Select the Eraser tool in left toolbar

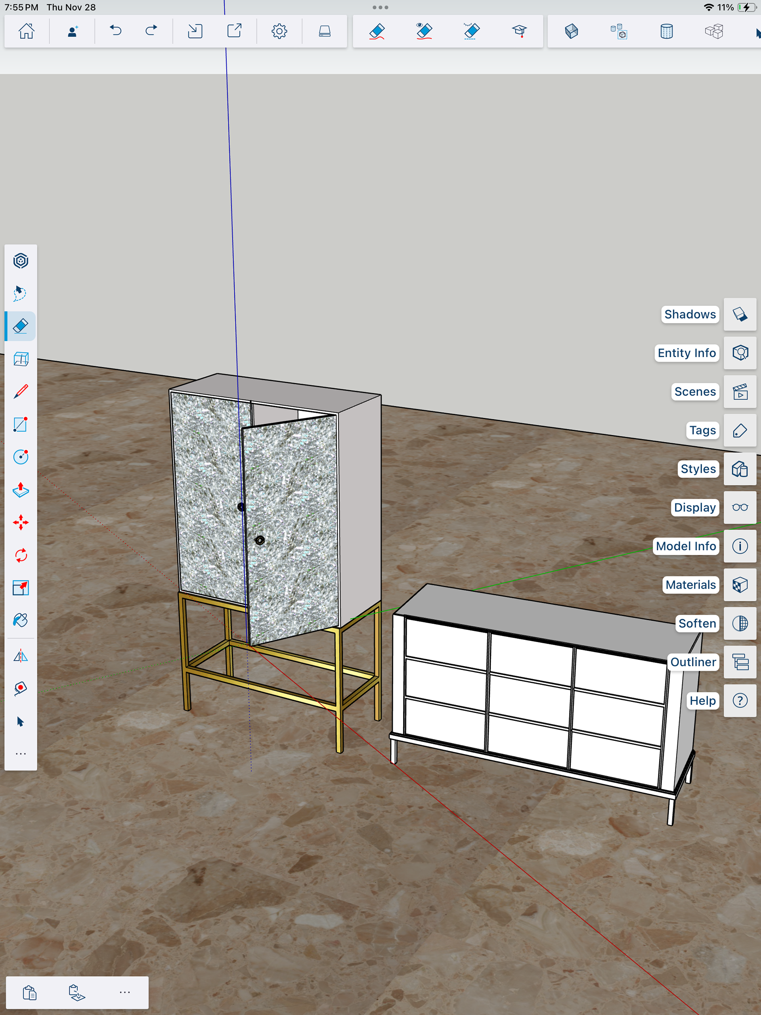(21, 326)
